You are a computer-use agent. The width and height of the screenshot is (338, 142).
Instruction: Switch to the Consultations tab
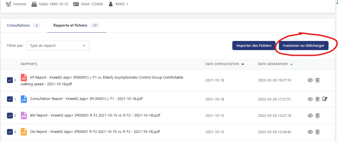pyautogui.click(x=18, y=25)
